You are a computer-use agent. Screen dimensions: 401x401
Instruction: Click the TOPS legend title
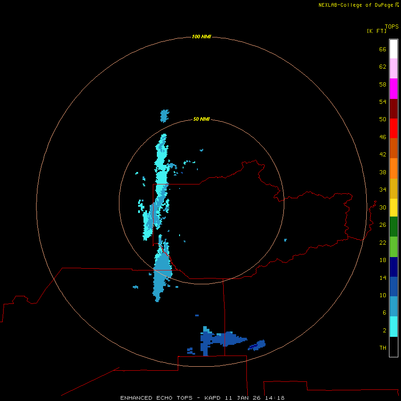click(x=392, y=26)
